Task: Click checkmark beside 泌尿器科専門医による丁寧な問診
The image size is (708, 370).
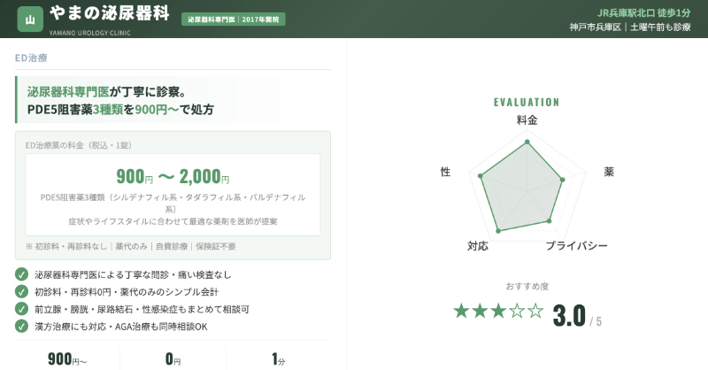Action: (x=22, y=274)
